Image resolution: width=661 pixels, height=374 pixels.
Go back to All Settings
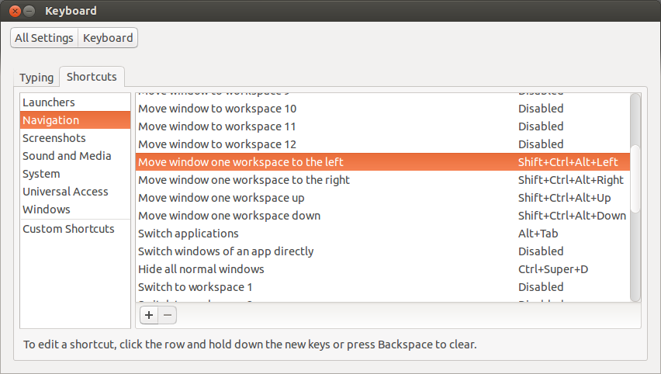click(44, 38)
